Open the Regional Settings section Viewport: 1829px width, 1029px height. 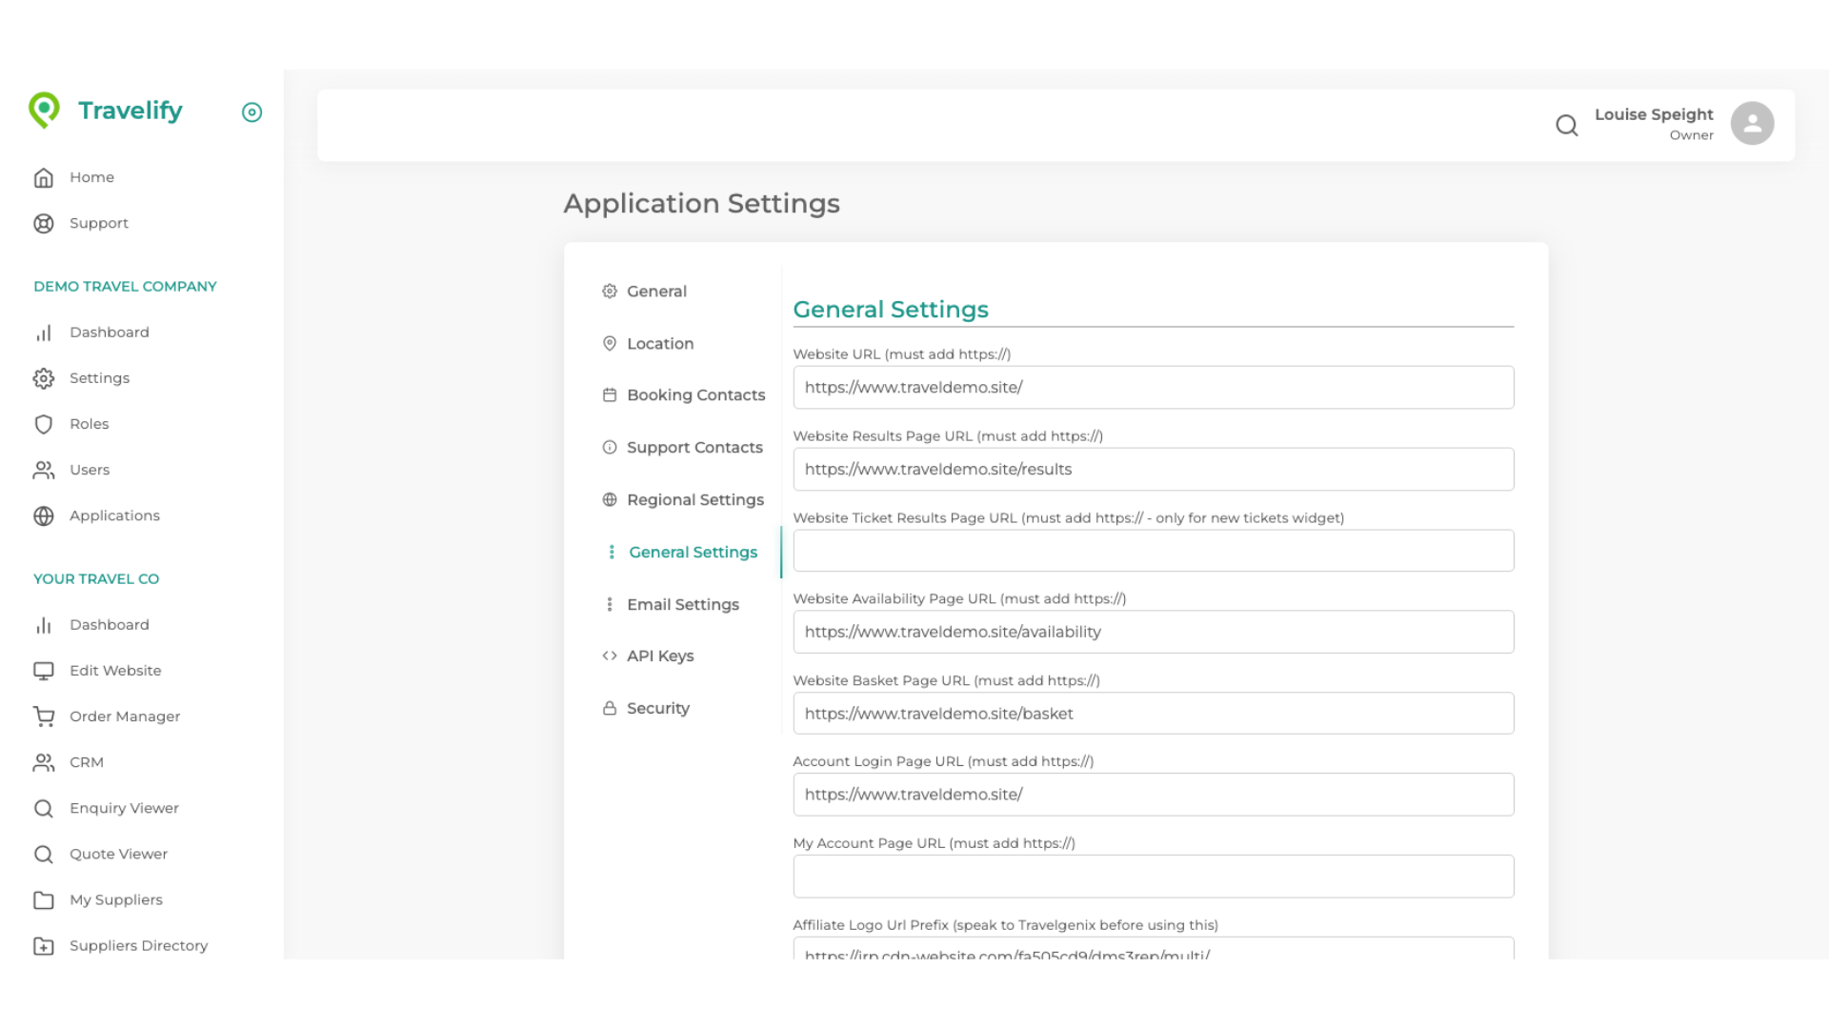tap(694, 499)
